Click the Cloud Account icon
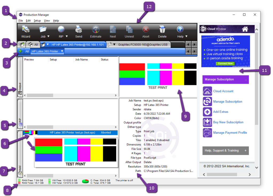Image resolution: width=273 pixels, height=196 pixels. coord(207,91)
